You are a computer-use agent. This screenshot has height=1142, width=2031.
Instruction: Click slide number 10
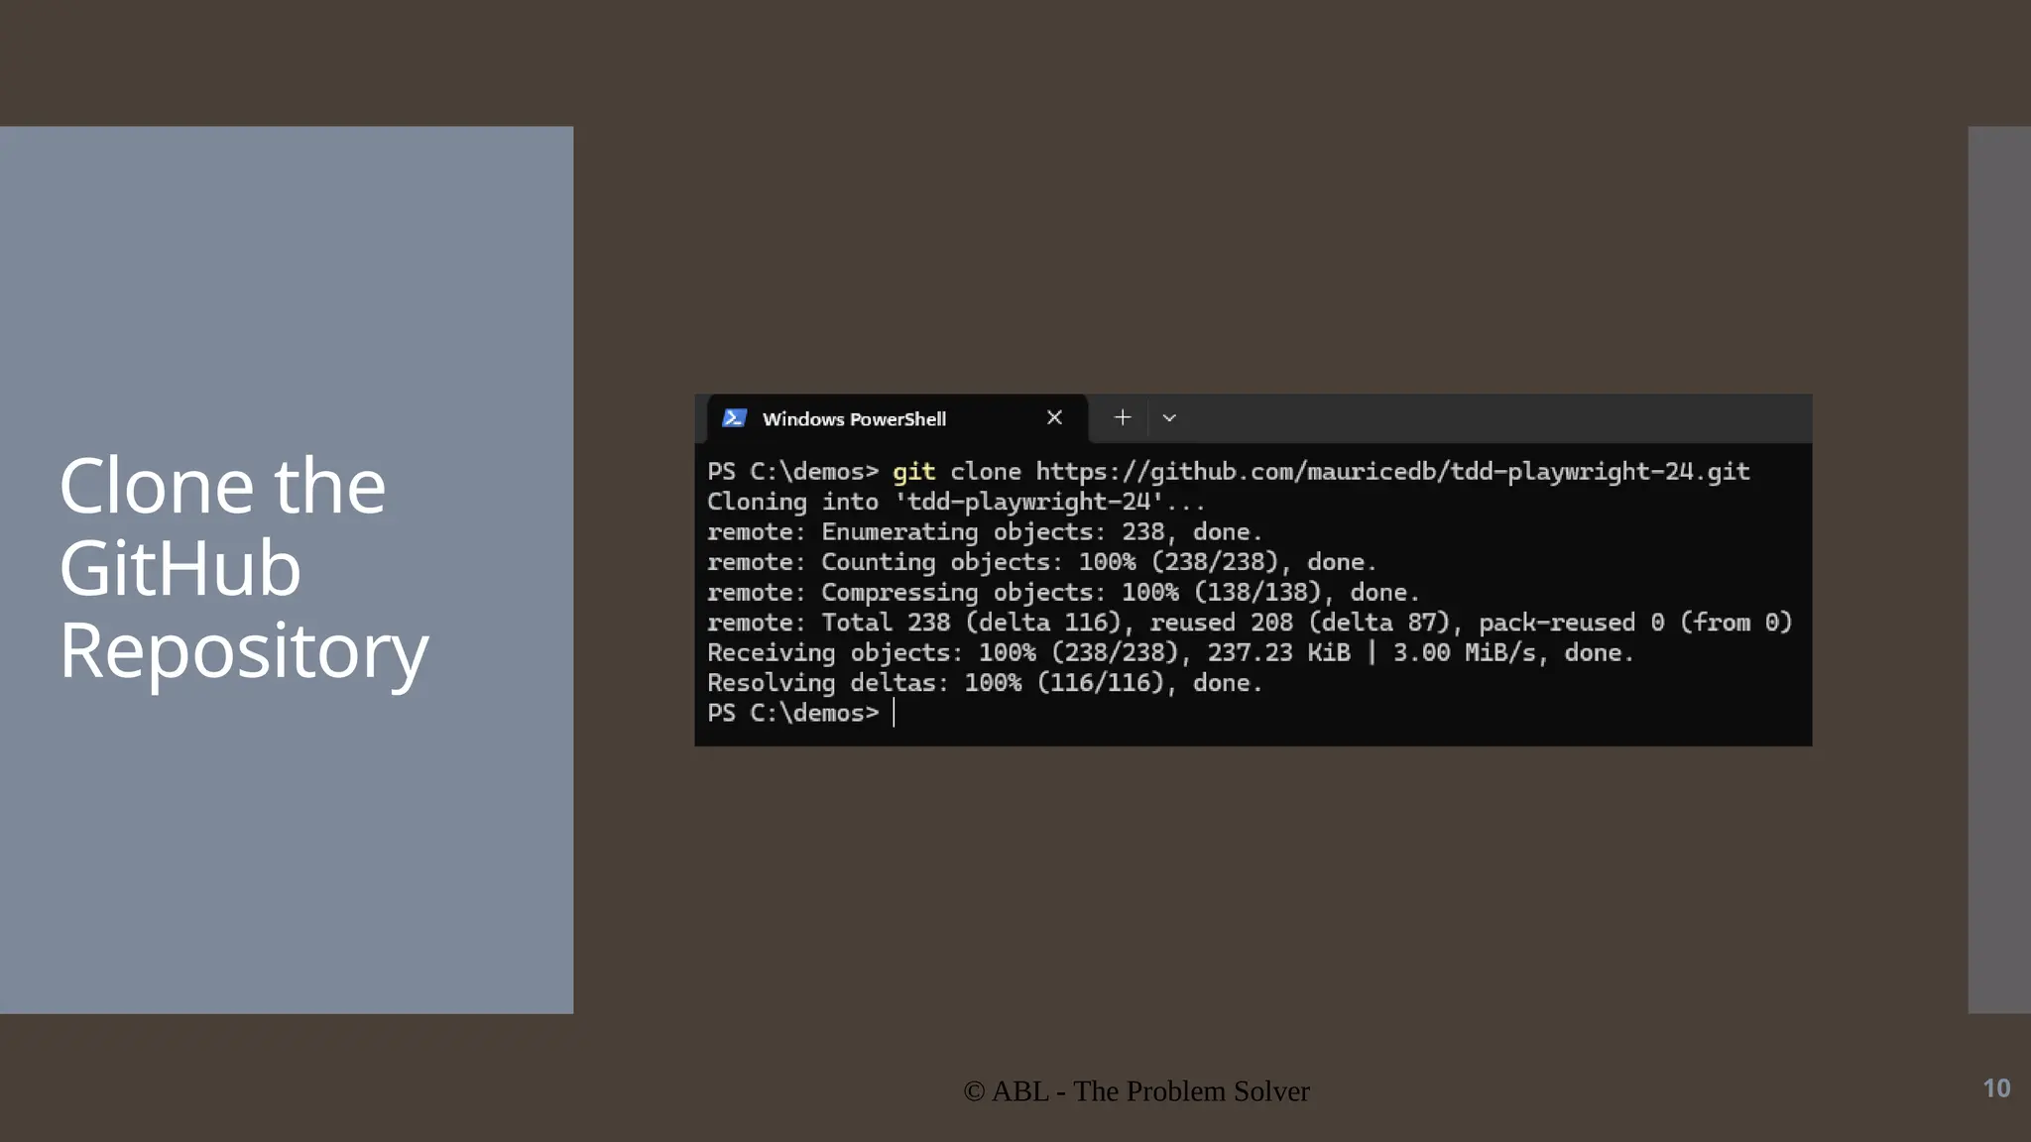coord(1995,1088)
